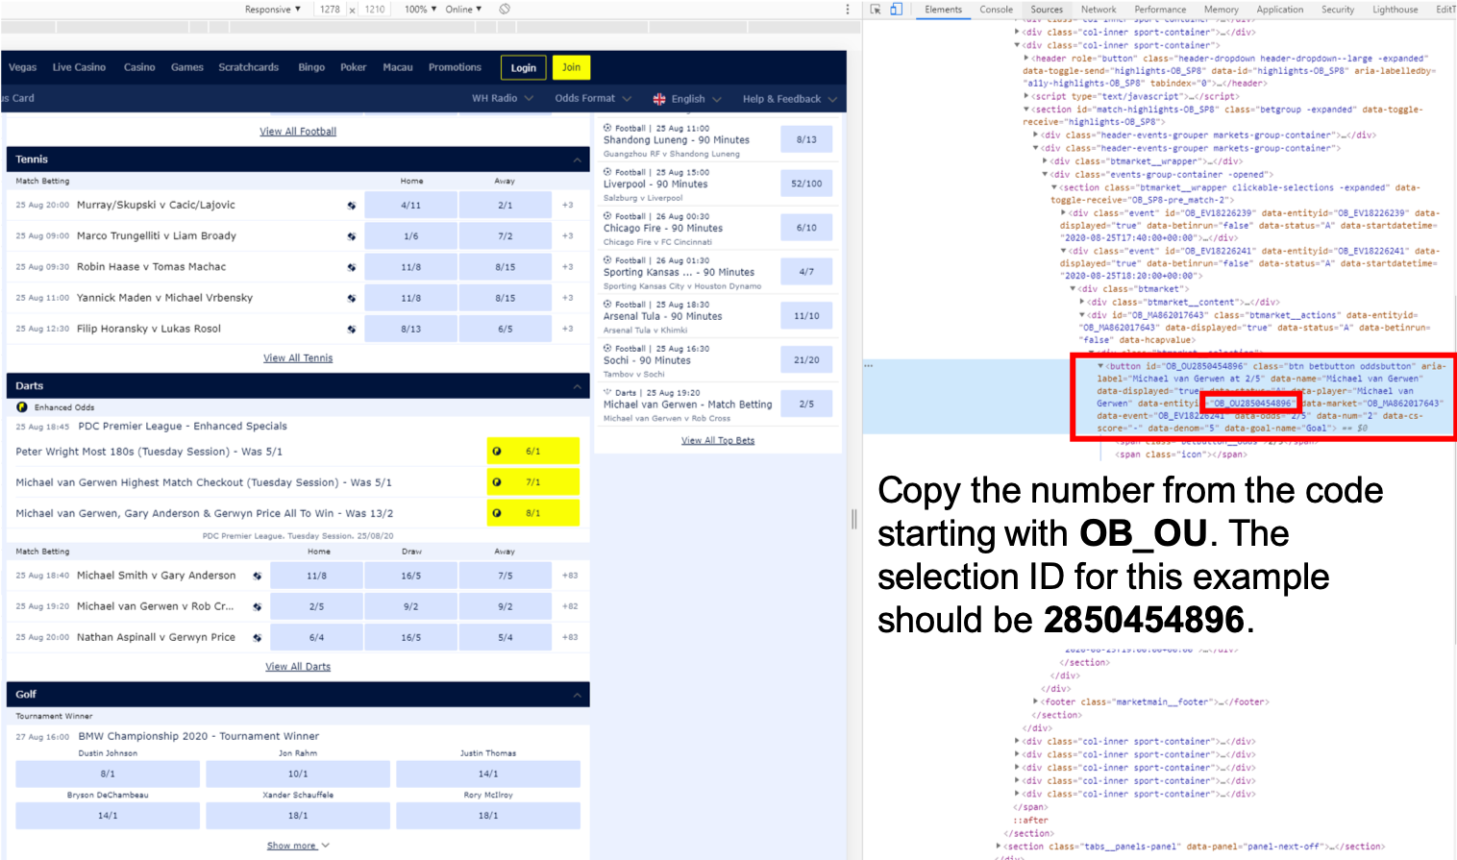Open the 100% zoom dropdown
This screenshot has width=1457, height=860.
tap(420, 9)
